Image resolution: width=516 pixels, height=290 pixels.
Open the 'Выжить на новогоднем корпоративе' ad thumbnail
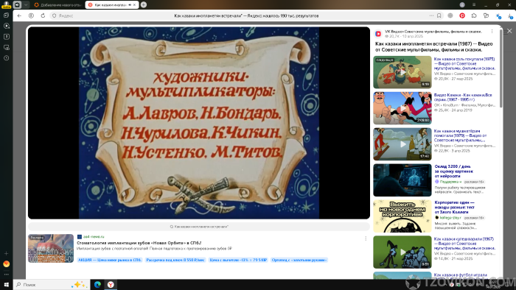(x=402, y=216)
